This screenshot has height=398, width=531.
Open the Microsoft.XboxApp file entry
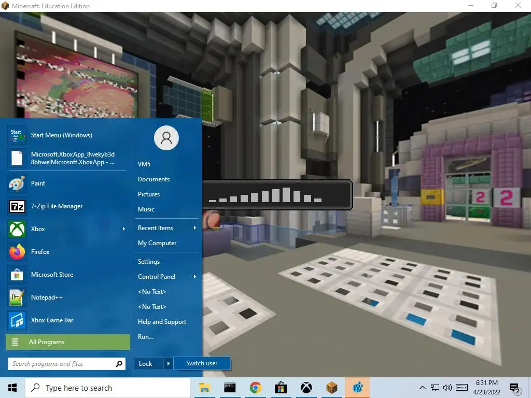pos(67,158)
